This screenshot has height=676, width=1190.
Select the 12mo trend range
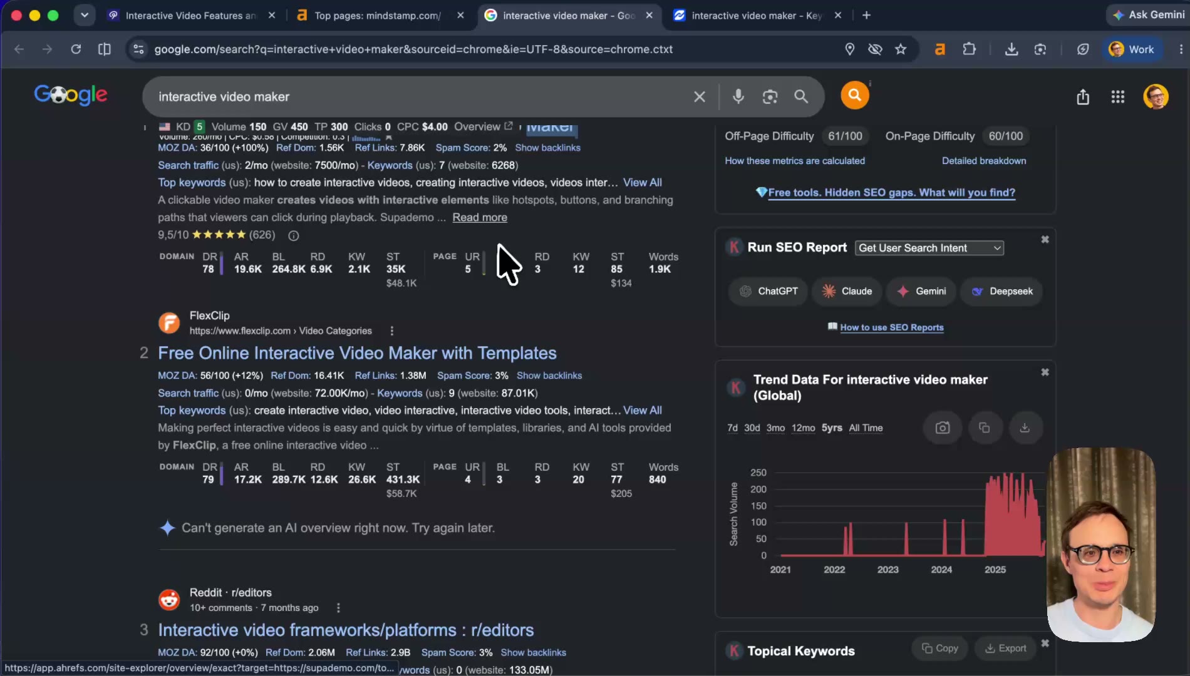[803, 428]
